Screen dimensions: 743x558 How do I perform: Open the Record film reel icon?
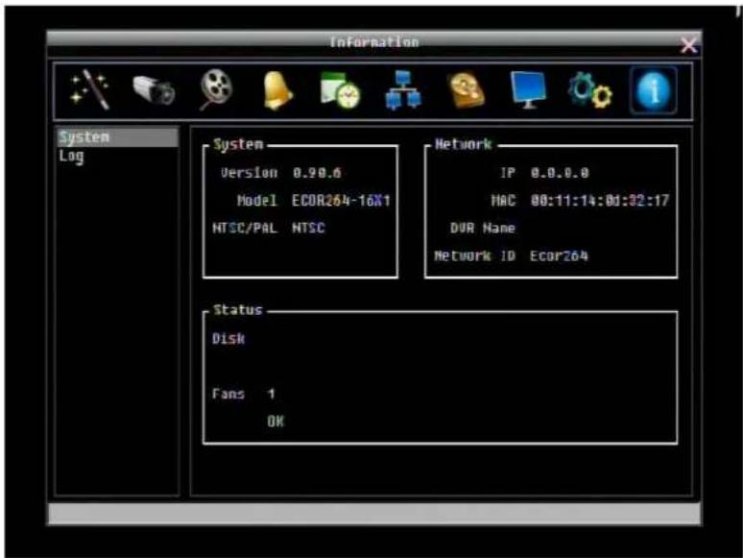click(x=216, y=89)
